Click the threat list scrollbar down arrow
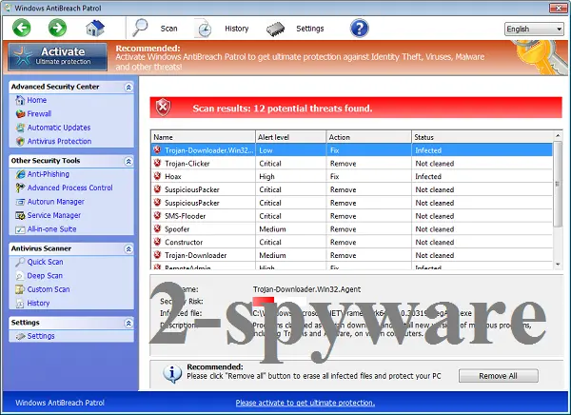This screenshot has width=571, height=415. point(558,265)
